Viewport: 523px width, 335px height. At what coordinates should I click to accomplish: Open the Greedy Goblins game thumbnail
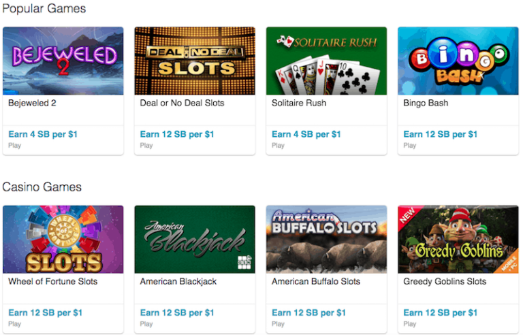[x=458, y=239]
